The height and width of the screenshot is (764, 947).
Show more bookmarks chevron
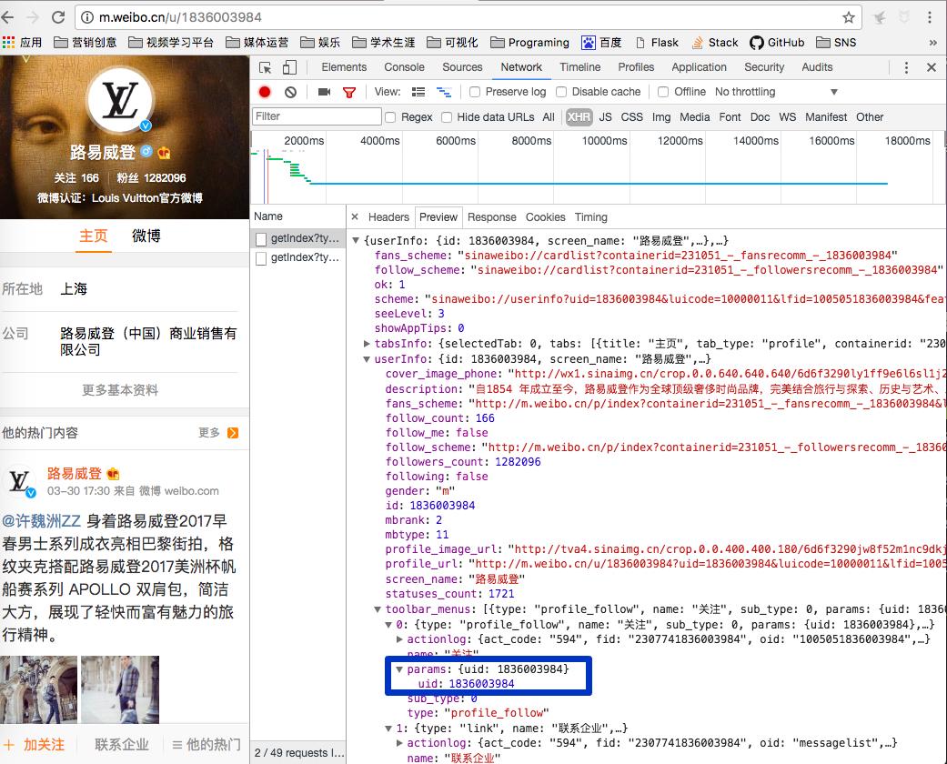click(932, 42)
